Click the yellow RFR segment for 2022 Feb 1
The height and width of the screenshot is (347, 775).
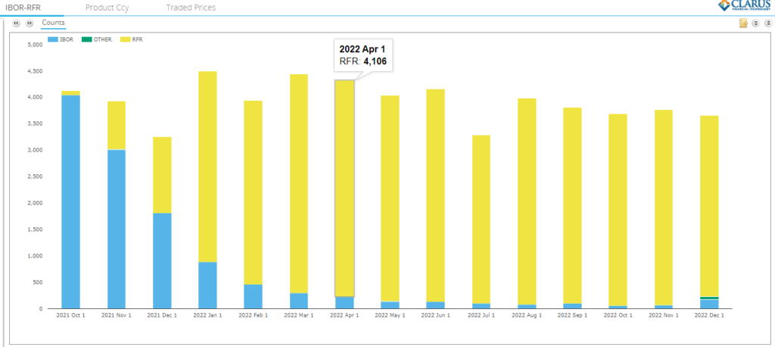tap(253, 192)
